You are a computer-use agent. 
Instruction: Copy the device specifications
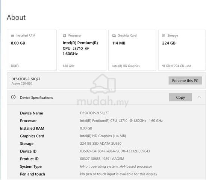click(180, 97)
